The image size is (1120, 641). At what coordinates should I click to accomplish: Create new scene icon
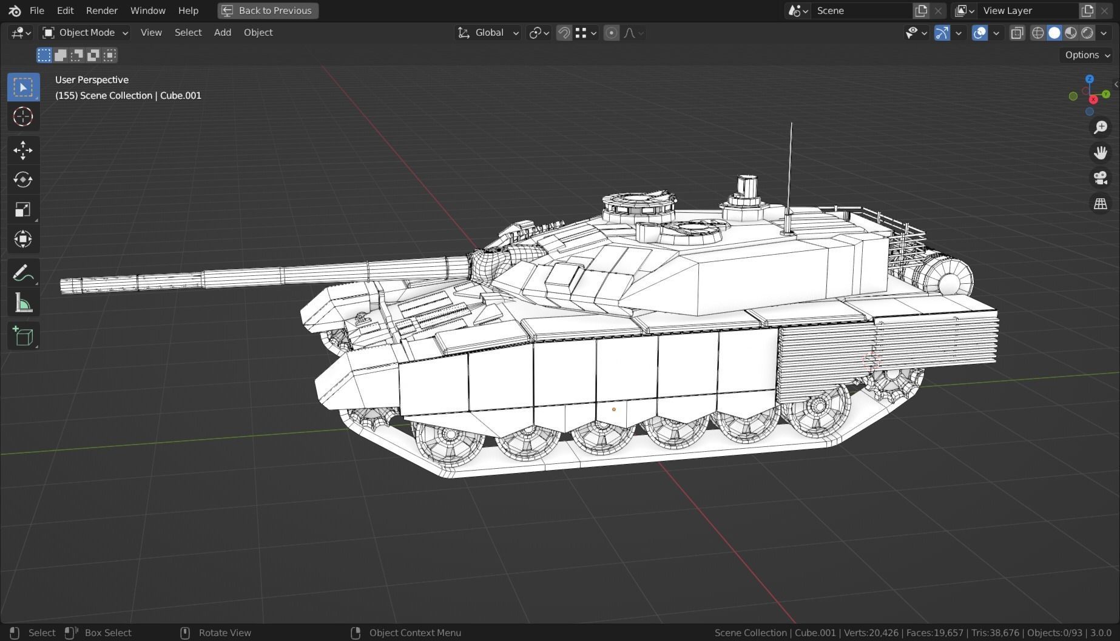click(x=921, y=10)
